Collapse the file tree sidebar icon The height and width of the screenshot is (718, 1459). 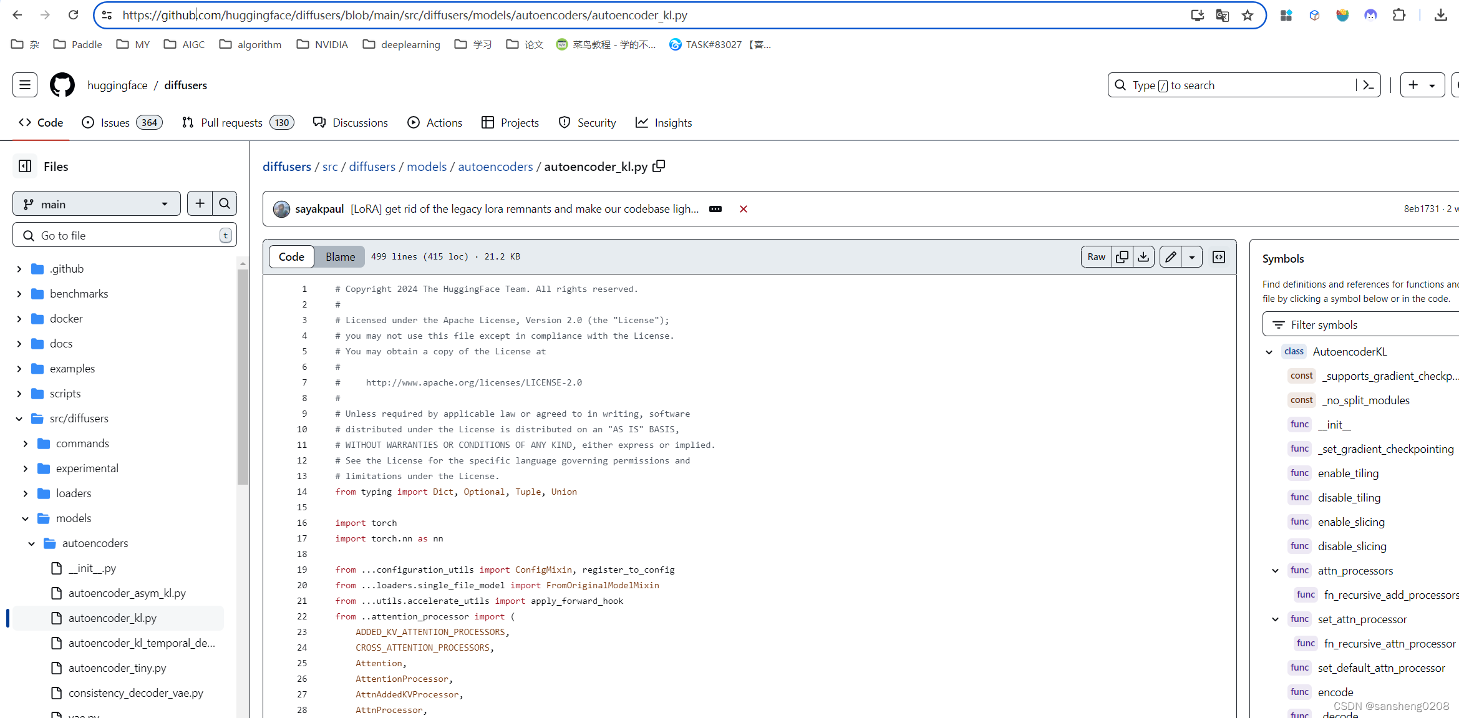tap(25, 167)
